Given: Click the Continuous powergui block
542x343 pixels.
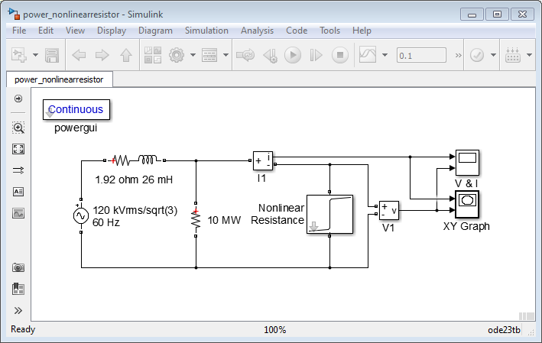Looking at the screenshot, I should pyautogui.click(x=76, y=110).
